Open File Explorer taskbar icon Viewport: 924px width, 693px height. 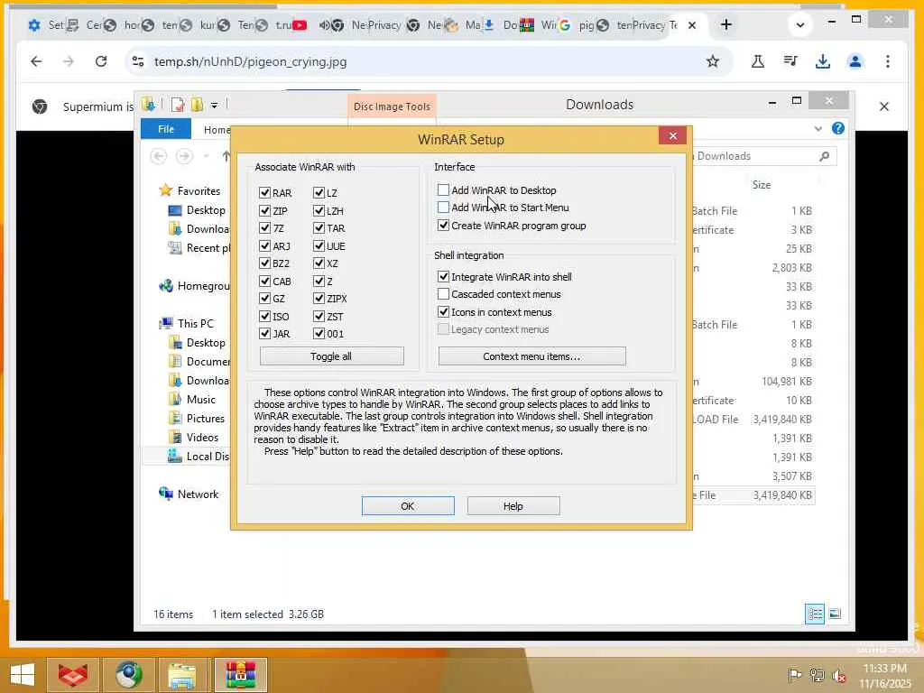click(x=182, y=675)
